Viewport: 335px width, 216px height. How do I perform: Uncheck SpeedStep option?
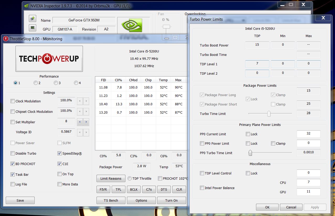60,153
